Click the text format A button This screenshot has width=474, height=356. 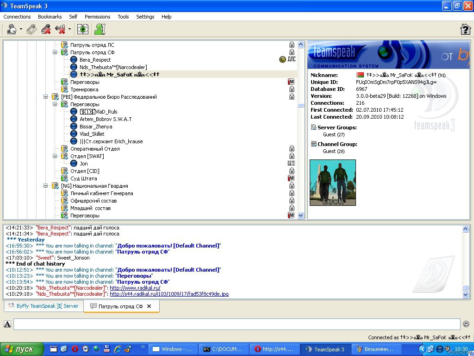(x=7, y=324)
